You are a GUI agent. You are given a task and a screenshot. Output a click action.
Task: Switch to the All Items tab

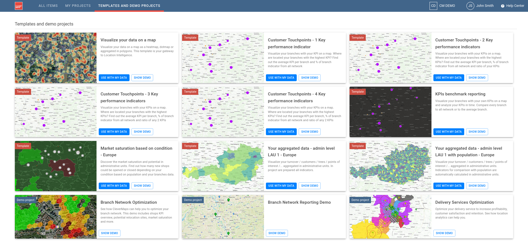coord(48,6)
